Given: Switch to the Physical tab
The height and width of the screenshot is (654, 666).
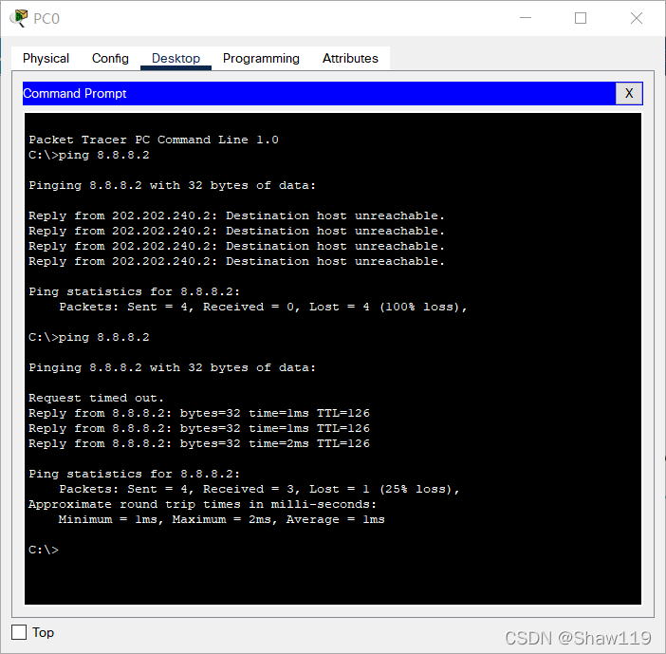Looking at the screenshot, I should click(46, 58).
